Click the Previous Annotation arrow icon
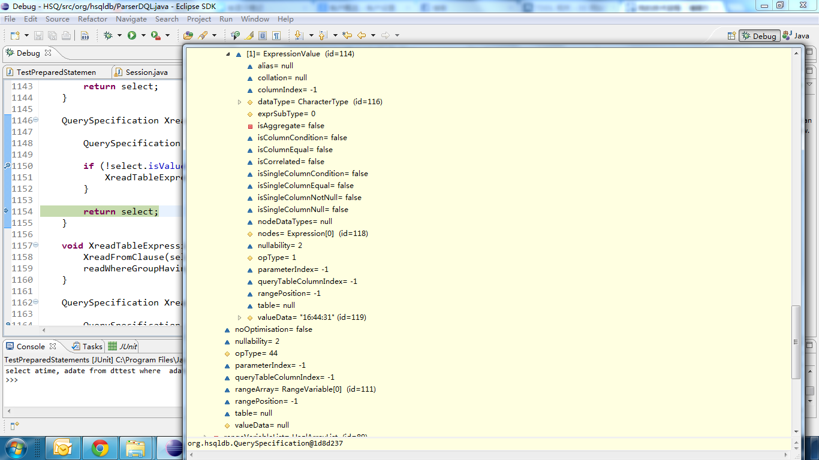This screenshot has height=460, width=819. pyautogui.click(x=323, y=36)
